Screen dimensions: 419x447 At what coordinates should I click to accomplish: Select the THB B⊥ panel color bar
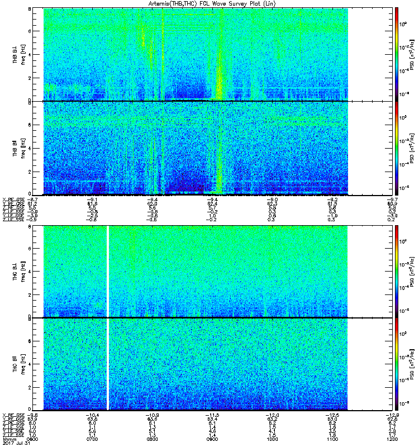pos(397,54)
